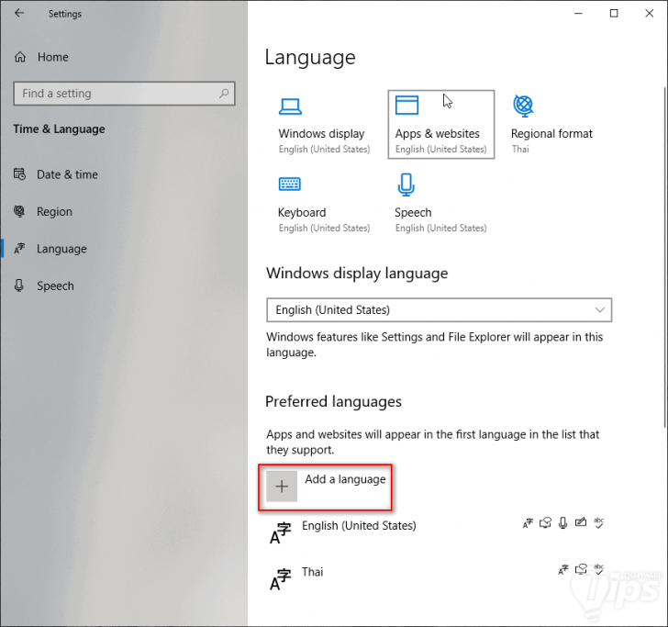668x627 pixels.
Task: Open the Keyboard tile
Action: pyautogui.click(x=324, y=204)
